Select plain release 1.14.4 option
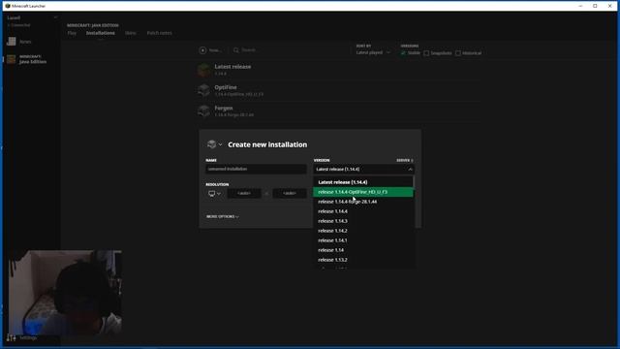 (x=363, y=211)
